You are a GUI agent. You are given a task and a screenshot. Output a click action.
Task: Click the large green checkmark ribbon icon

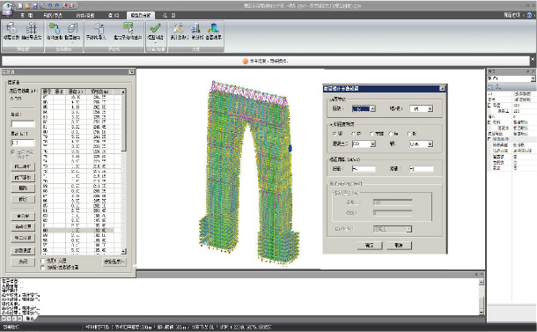156,28
